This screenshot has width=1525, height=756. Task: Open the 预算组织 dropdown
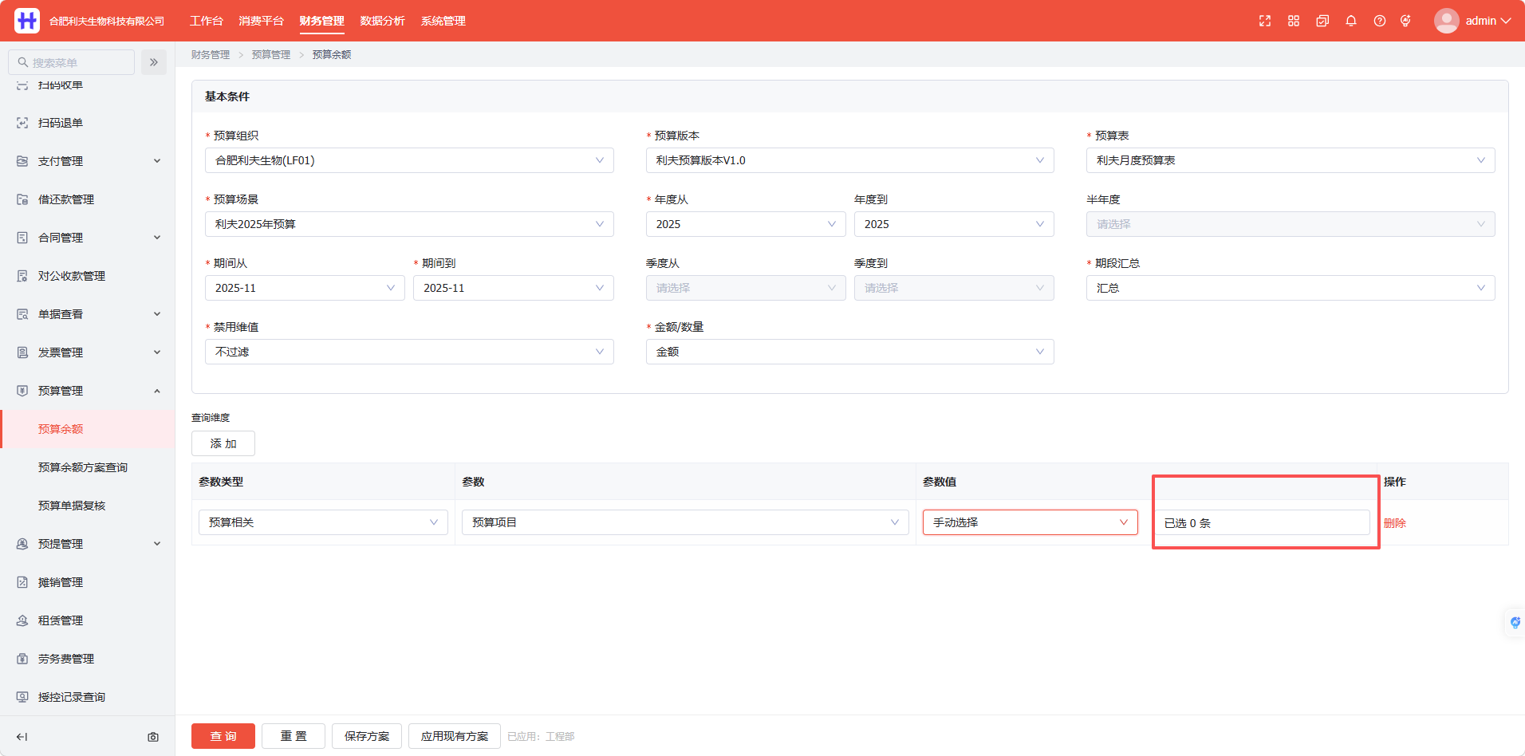click(409, 160)
